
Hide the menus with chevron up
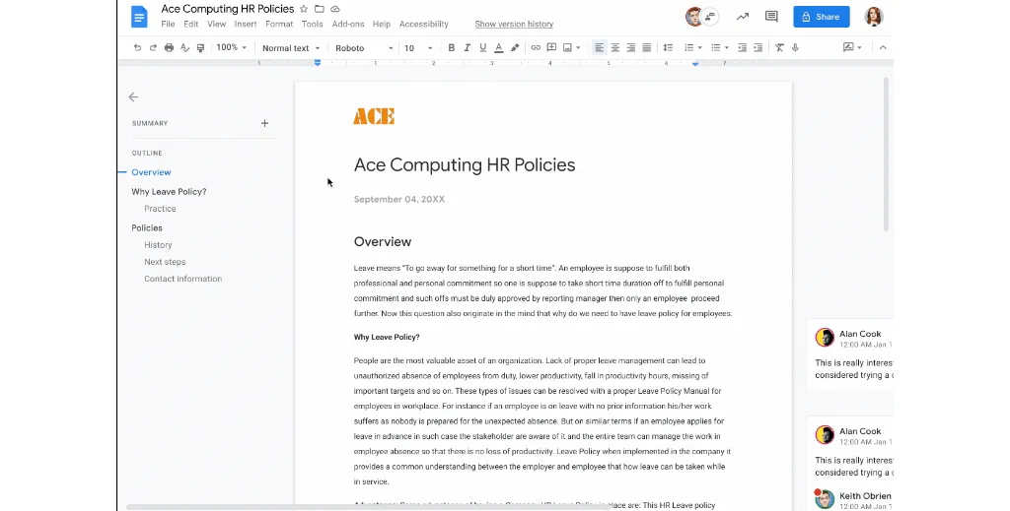(x=883, y=47)
